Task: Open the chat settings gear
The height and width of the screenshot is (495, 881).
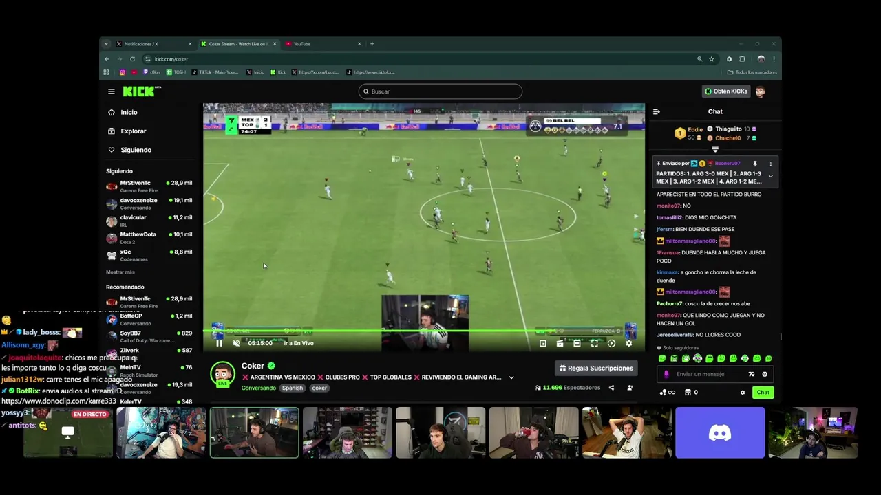Action: tap(742, 393)
